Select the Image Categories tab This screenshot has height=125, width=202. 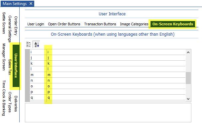pos(134,24)
